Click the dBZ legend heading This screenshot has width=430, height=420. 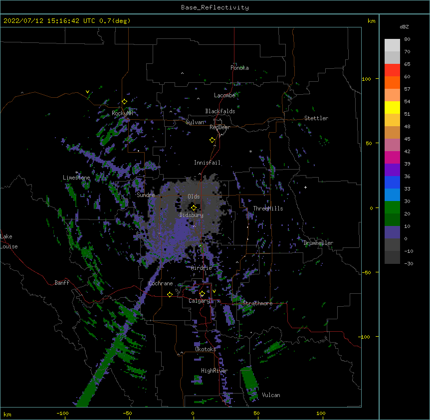404,26
